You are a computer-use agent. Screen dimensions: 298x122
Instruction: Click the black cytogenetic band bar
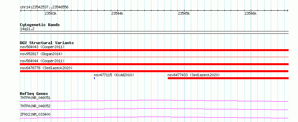(x=154, y=32)
